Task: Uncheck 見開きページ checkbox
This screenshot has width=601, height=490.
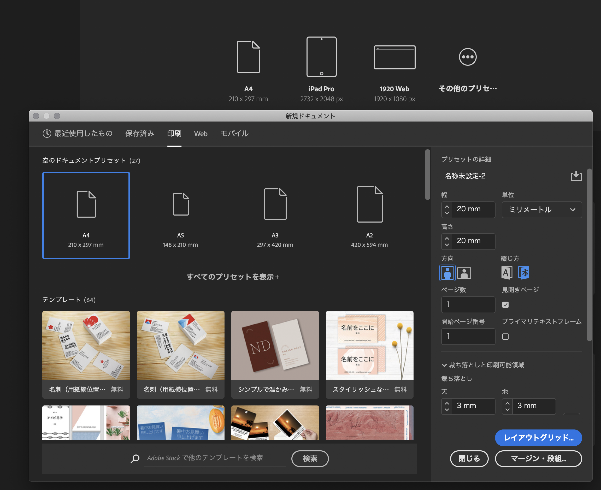Action: pyautogui.click(x=505, y=304)
